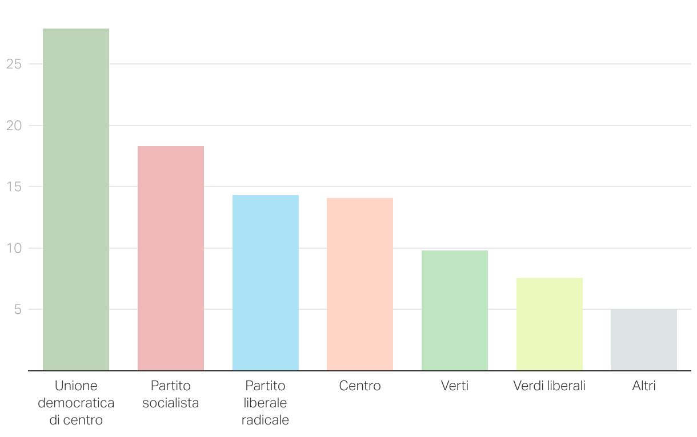The width and height of the screenshot is (697, 437).
Task: Click the 25 y-axis tick label
Action: pos(14,64)
